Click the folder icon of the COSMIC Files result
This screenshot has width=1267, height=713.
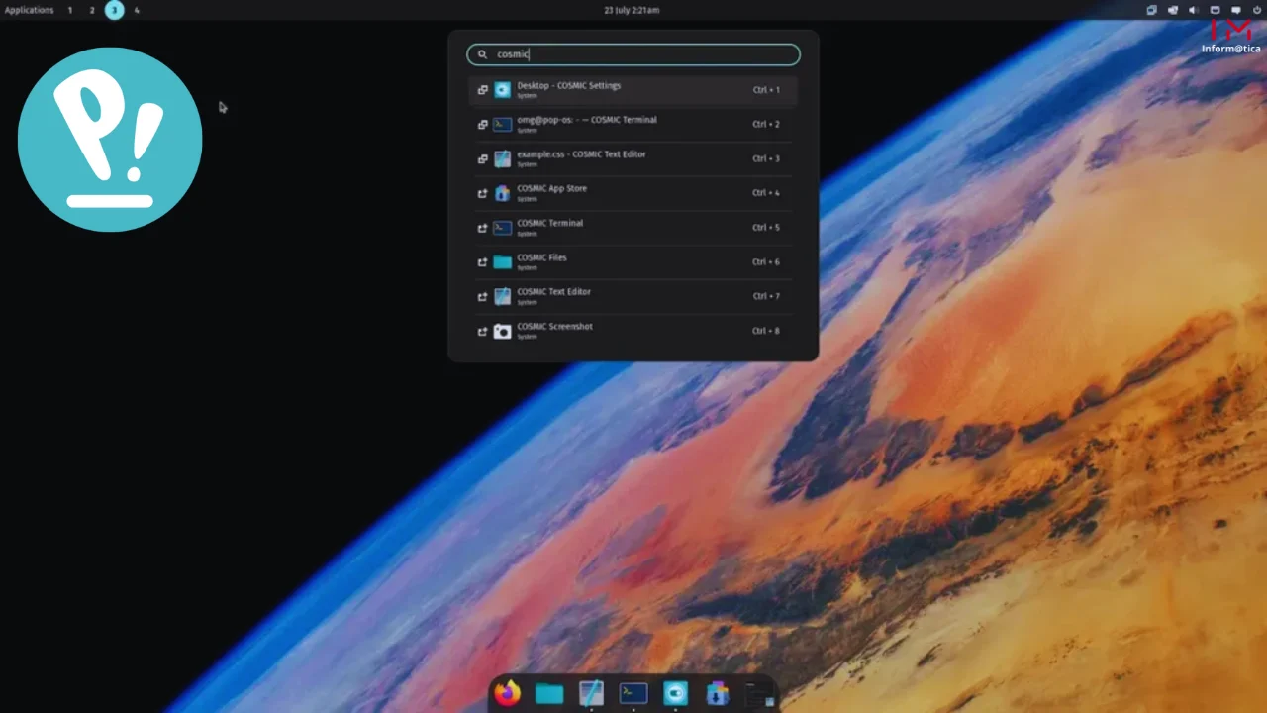502,262
